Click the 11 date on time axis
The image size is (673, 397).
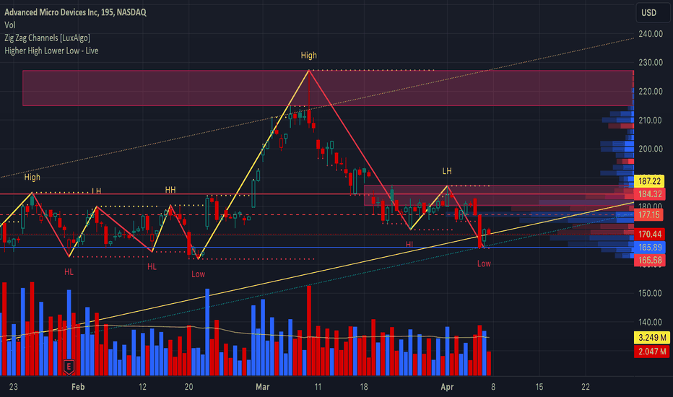(x=318, y=387)
